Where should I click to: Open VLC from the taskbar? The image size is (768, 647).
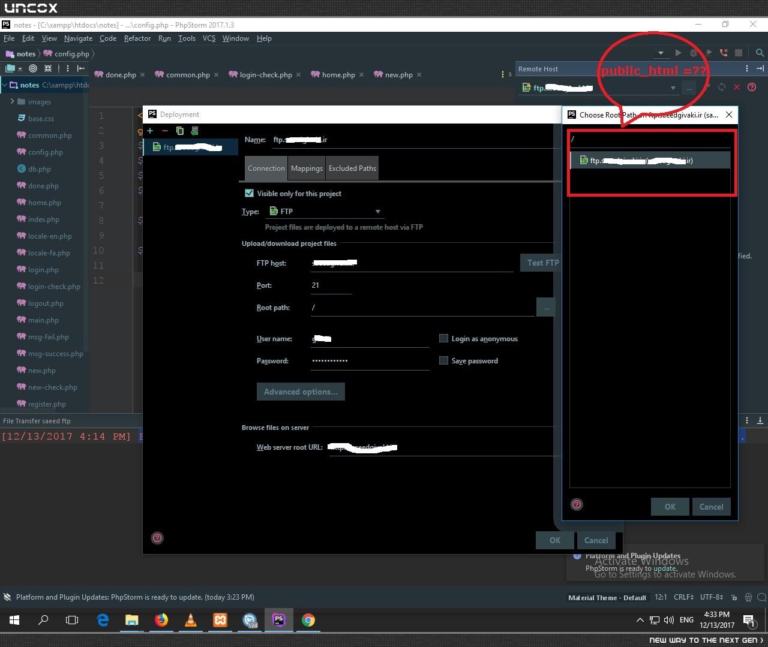pyautogui.click(x=191, y=619)
